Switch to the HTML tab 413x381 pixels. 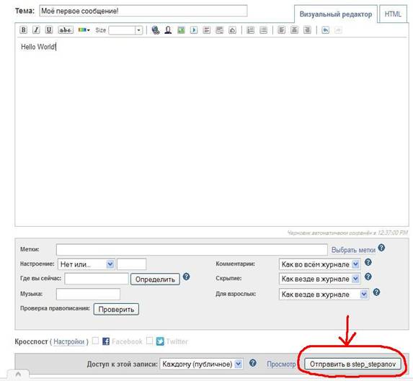pos(393,14)
